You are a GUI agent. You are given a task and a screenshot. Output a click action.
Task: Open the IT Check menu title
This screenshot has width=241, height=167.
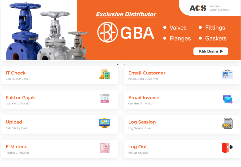16,73
